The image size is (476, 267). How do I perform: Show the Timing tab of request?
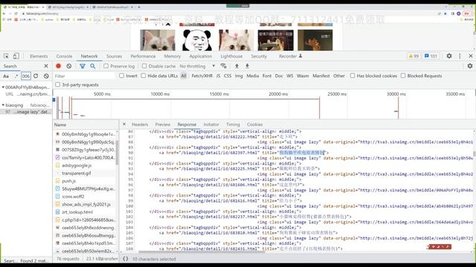[x=233, y=125]
